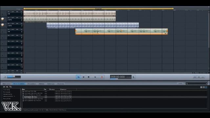210x118 pixels.
Task: Click the arranger horizontal scrollbar
Action: (109, 73)
